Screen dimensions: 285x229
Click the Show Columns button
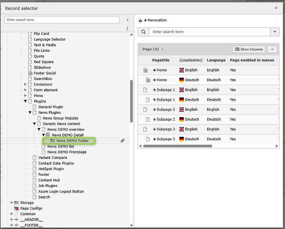coord(249,49)
